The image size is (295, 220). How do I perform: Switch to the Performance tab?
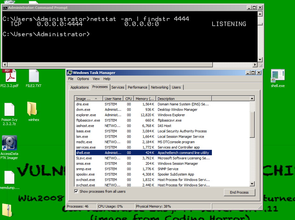138,87
